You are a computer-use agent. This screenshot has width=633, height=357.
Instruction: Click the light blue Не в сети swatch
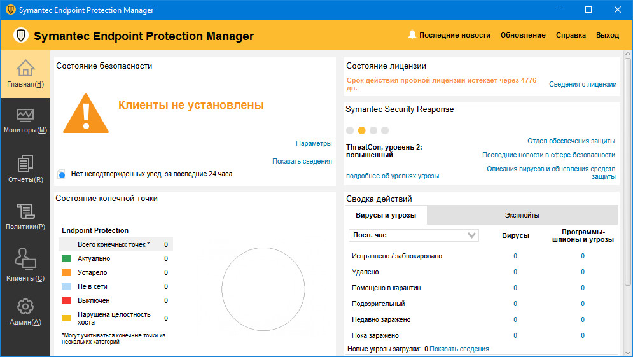66,286
